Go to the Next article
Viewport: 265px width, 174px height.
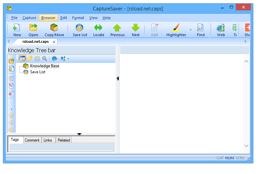[136, 30]
